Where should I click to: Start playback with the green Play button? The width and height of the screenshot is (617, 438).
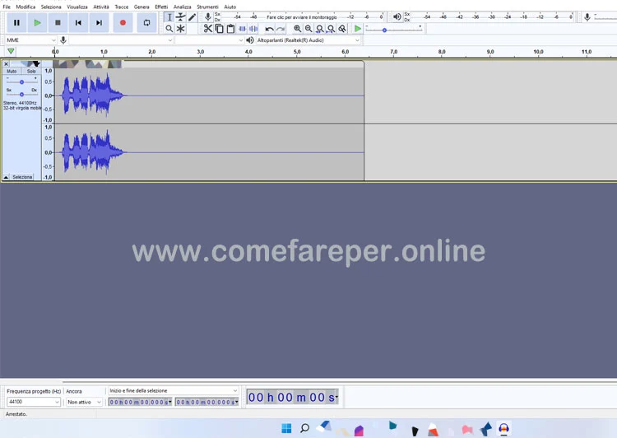click(x=37, y=23)
